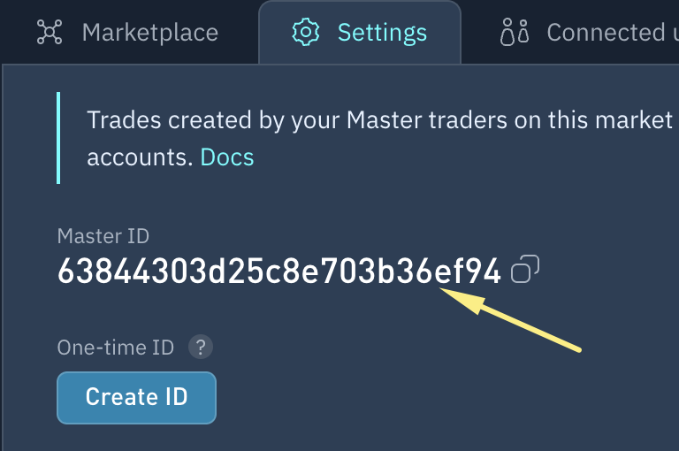
Task: Click the dark header area left of Marketplace
Action: (18, 32)
